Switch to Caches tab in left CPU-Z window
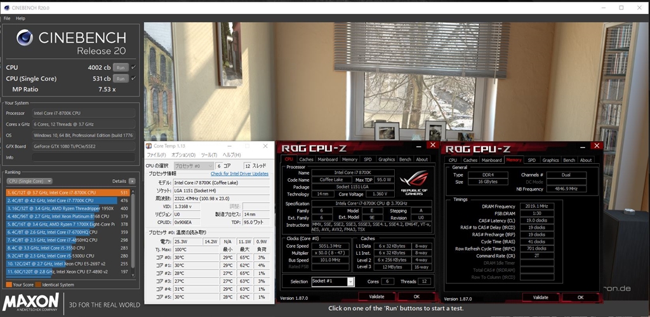This screenshot has width=650, height=317. (306, 159)
